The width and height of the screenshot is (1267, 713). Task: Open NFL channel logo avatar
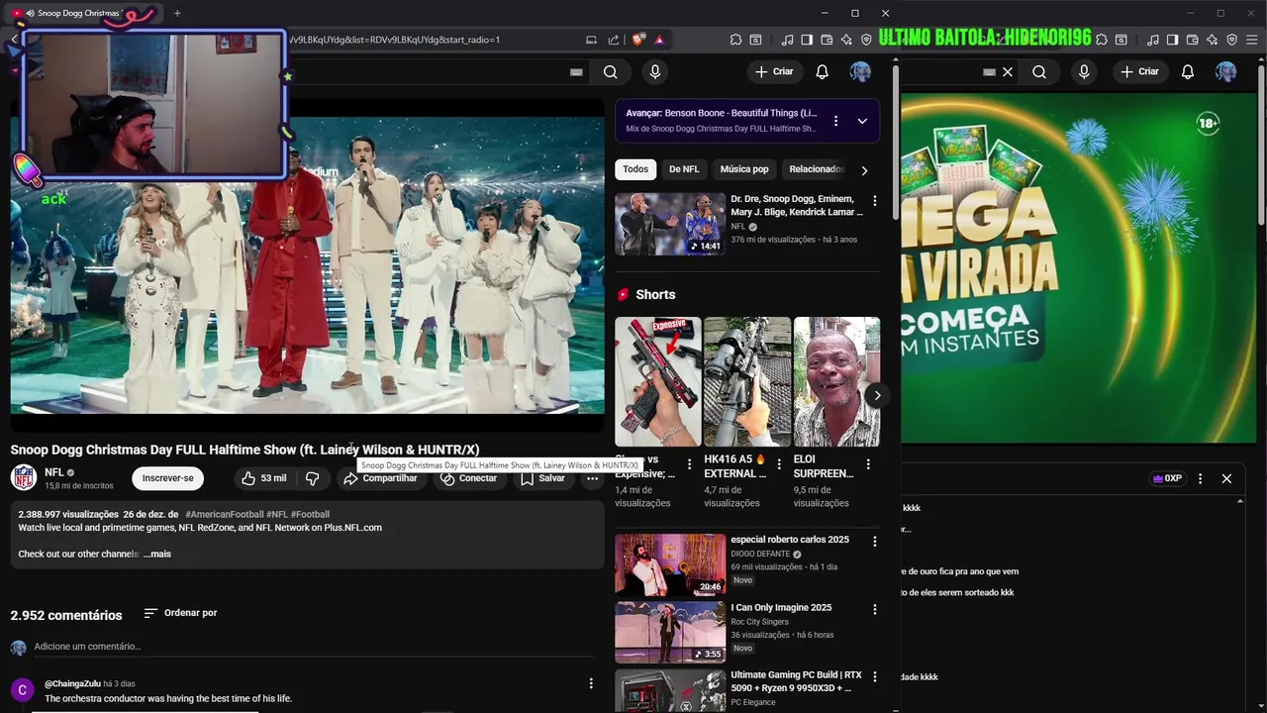point(24,477)
